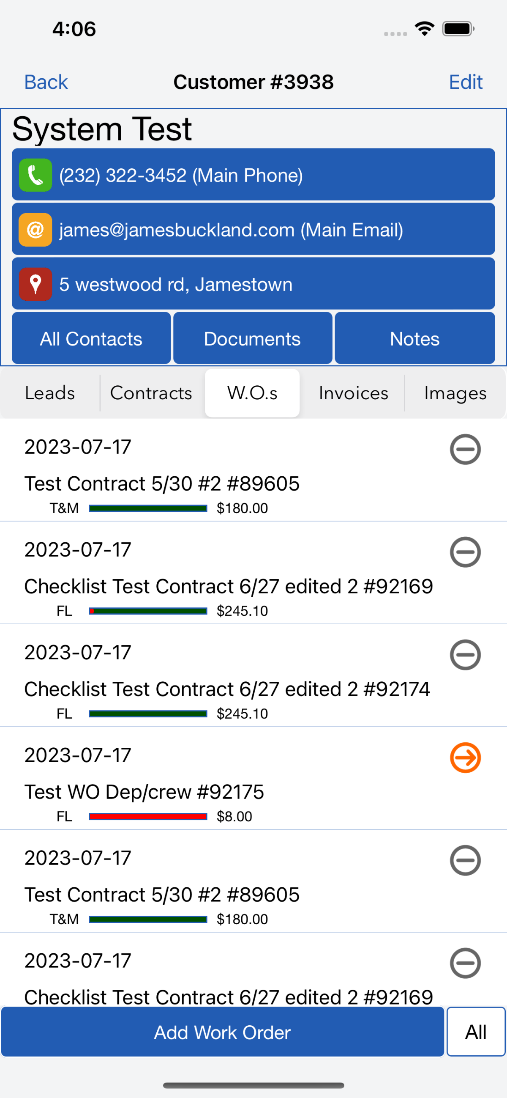Click the red progress bar for #92175

[x=148, y=816]
